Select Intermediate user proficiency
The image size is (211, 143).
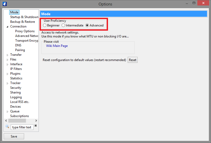click(x=63, y=25)
